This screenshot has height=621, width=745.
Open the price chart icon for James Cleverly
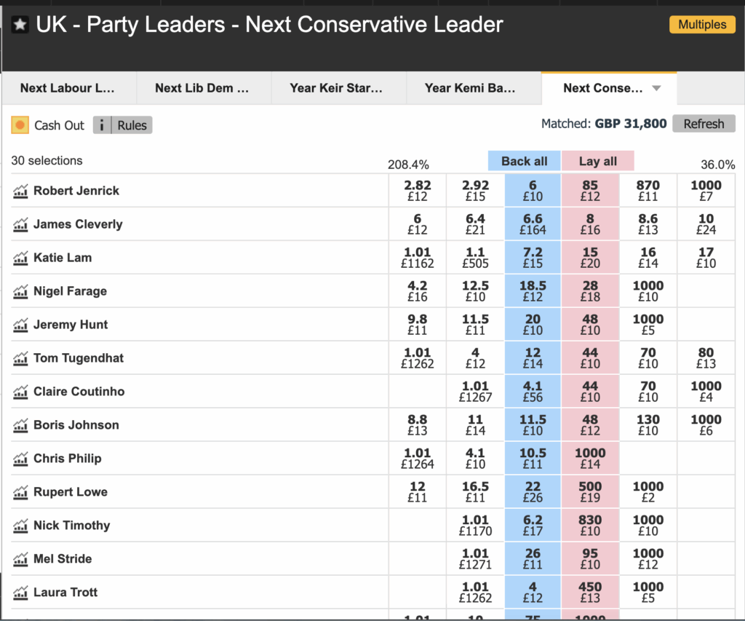(x=20, y=225)
